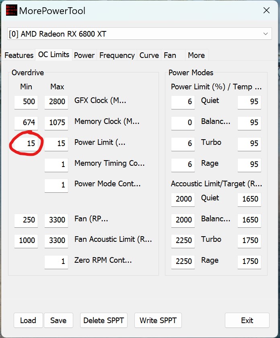280x338 pixels.
Task: Click the MorePowerTool app icon
Action: click(11, 10)
